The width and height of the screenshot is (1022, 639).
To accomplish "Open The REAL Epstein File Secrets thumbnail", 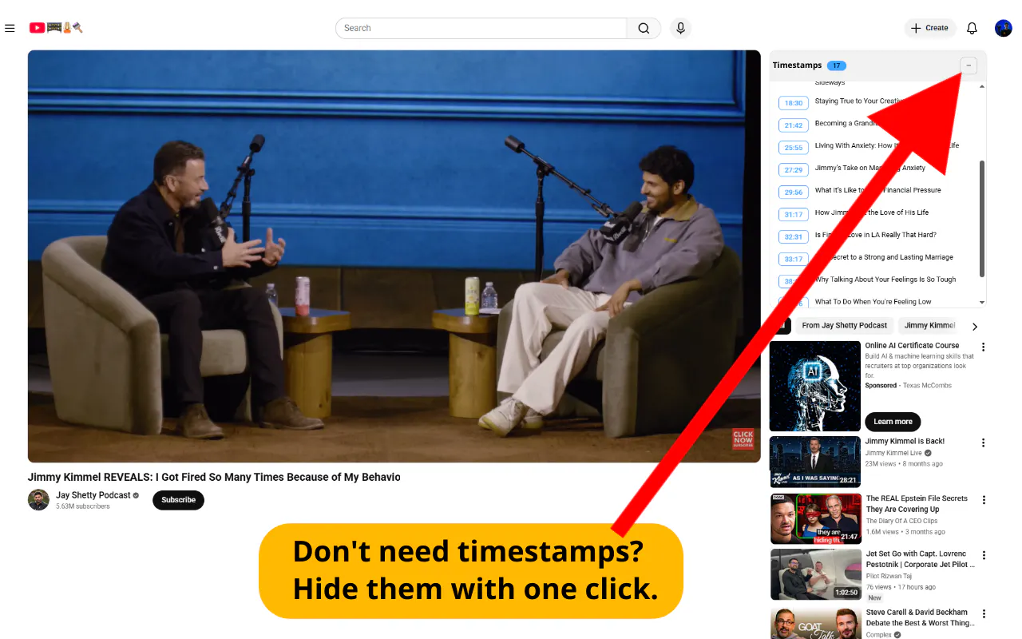I will tap(816, 519).
